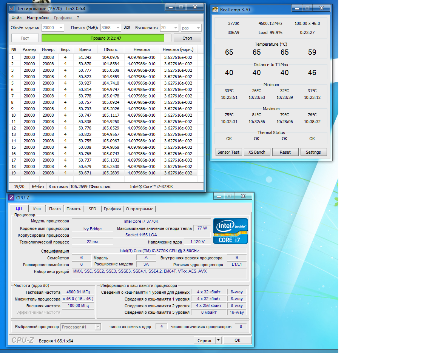Click the OK button in CPU-Z
The image size is (435, 353).
pyautogui.click(x=237, y=340)
